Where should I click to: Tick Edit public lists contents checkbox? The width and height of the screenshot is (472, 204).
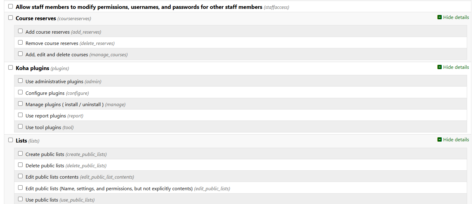point(20,176)
